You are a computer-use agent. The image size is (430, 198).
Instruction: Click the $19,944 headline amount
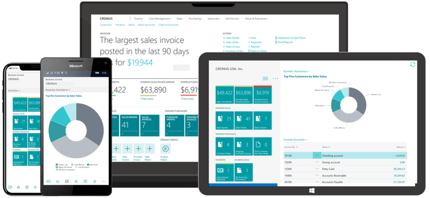pos(140,62)
